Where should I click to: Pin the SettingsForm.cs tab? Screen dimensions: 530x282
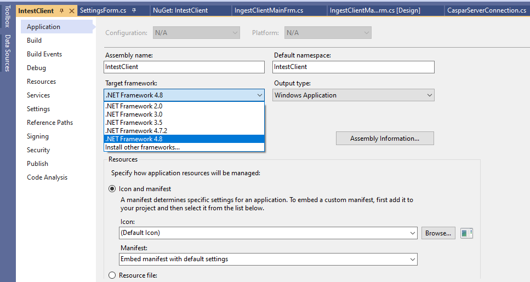click(134, 10)
